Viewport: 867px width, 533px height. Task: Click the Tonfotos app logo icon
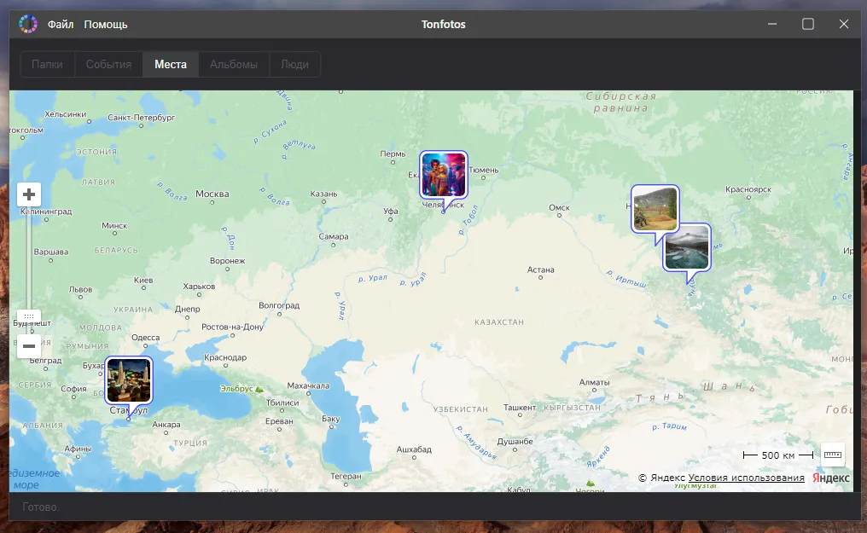(x=28, y=24)
